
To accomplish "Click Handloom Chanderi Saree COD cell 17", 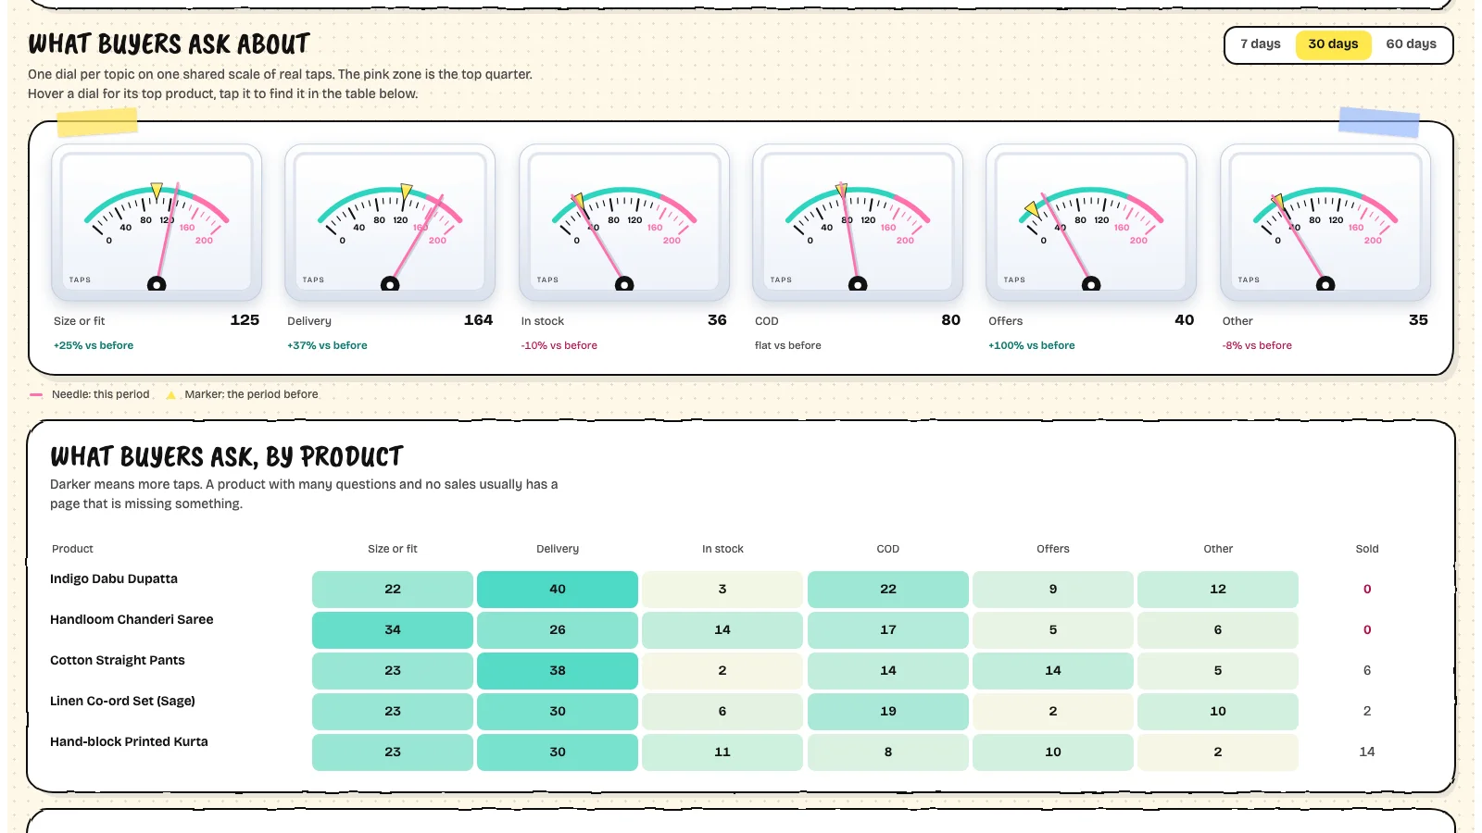I will click(888, 630).
